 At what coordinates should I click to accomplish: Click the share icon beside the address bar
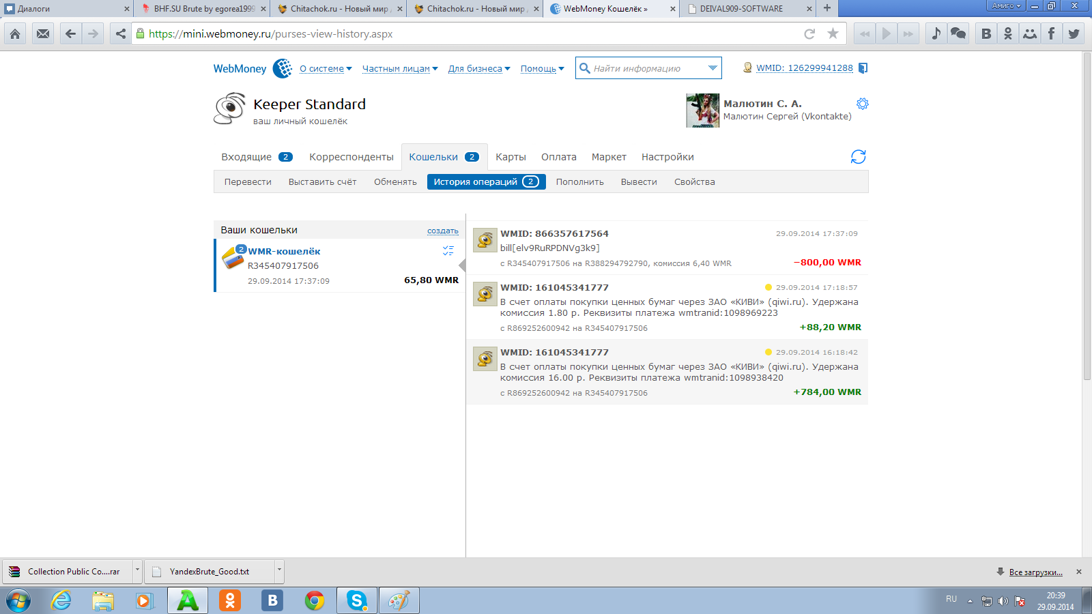click(121, 33)
